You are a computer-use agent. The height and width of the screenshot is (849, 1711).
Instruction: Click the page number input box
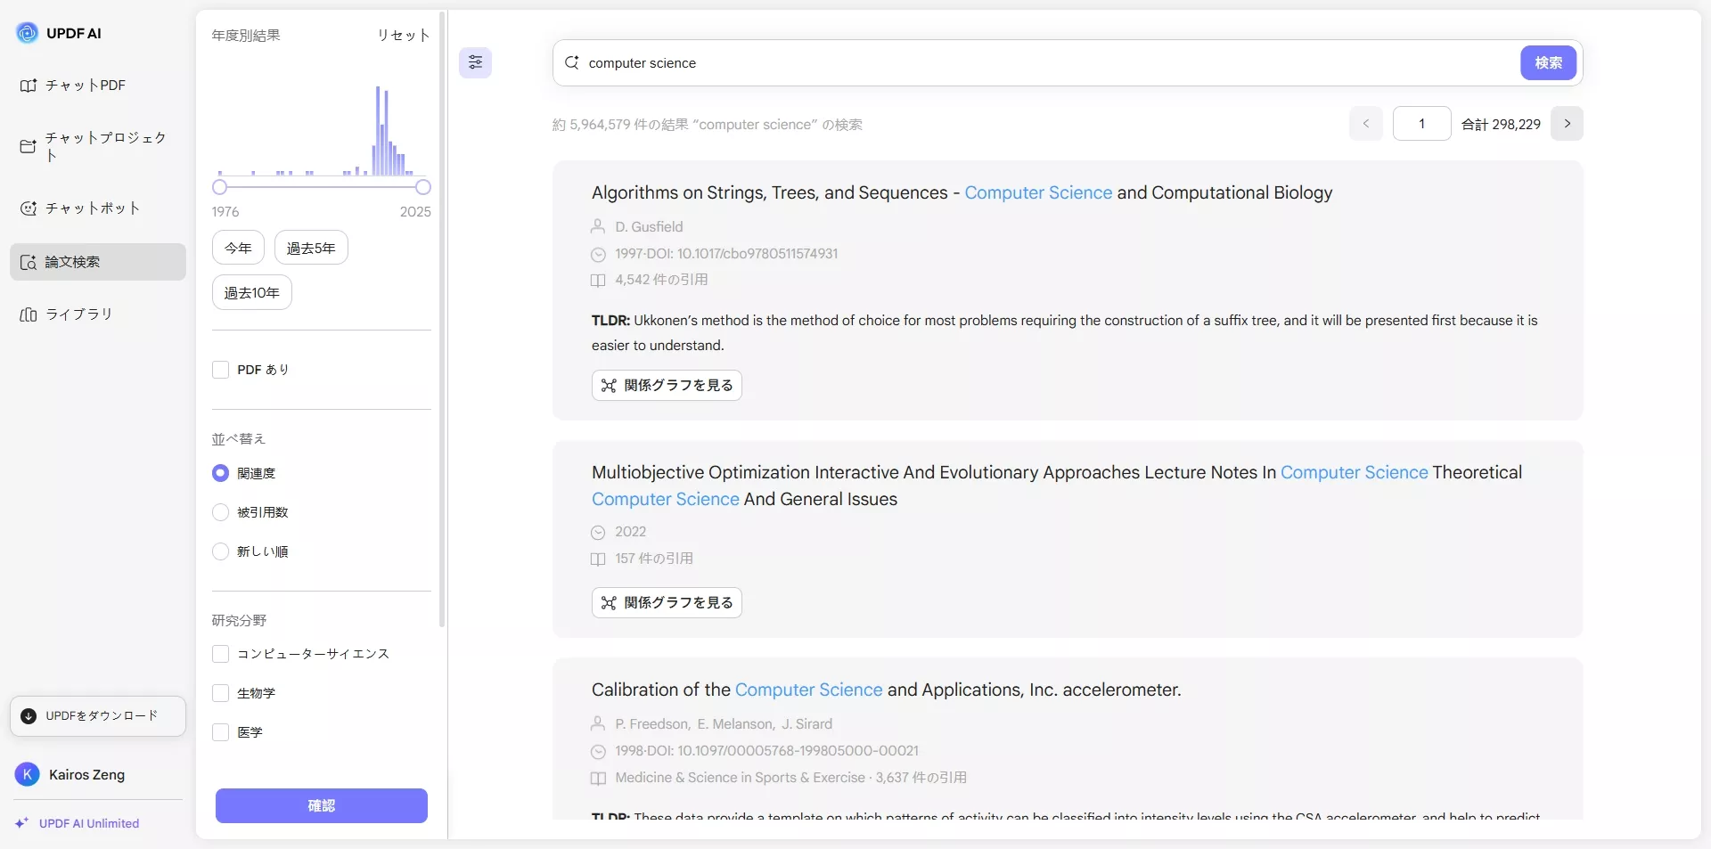pyautogui.click(x=1422, y=124)
